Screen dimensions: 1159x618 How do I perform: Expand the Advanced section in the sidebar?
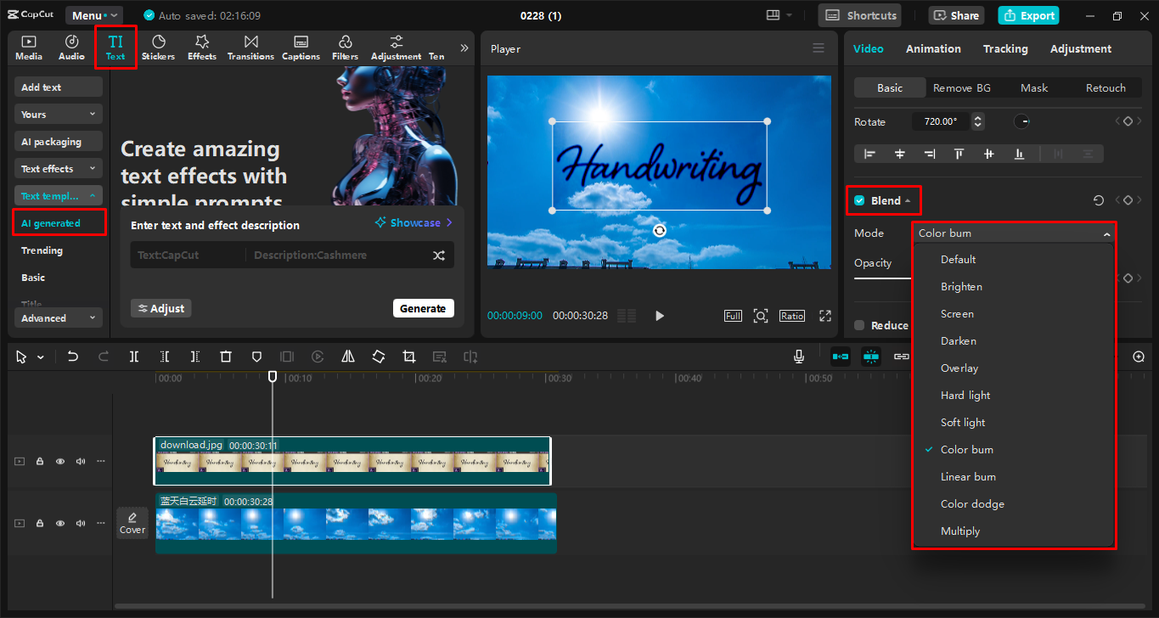point(58,317)
